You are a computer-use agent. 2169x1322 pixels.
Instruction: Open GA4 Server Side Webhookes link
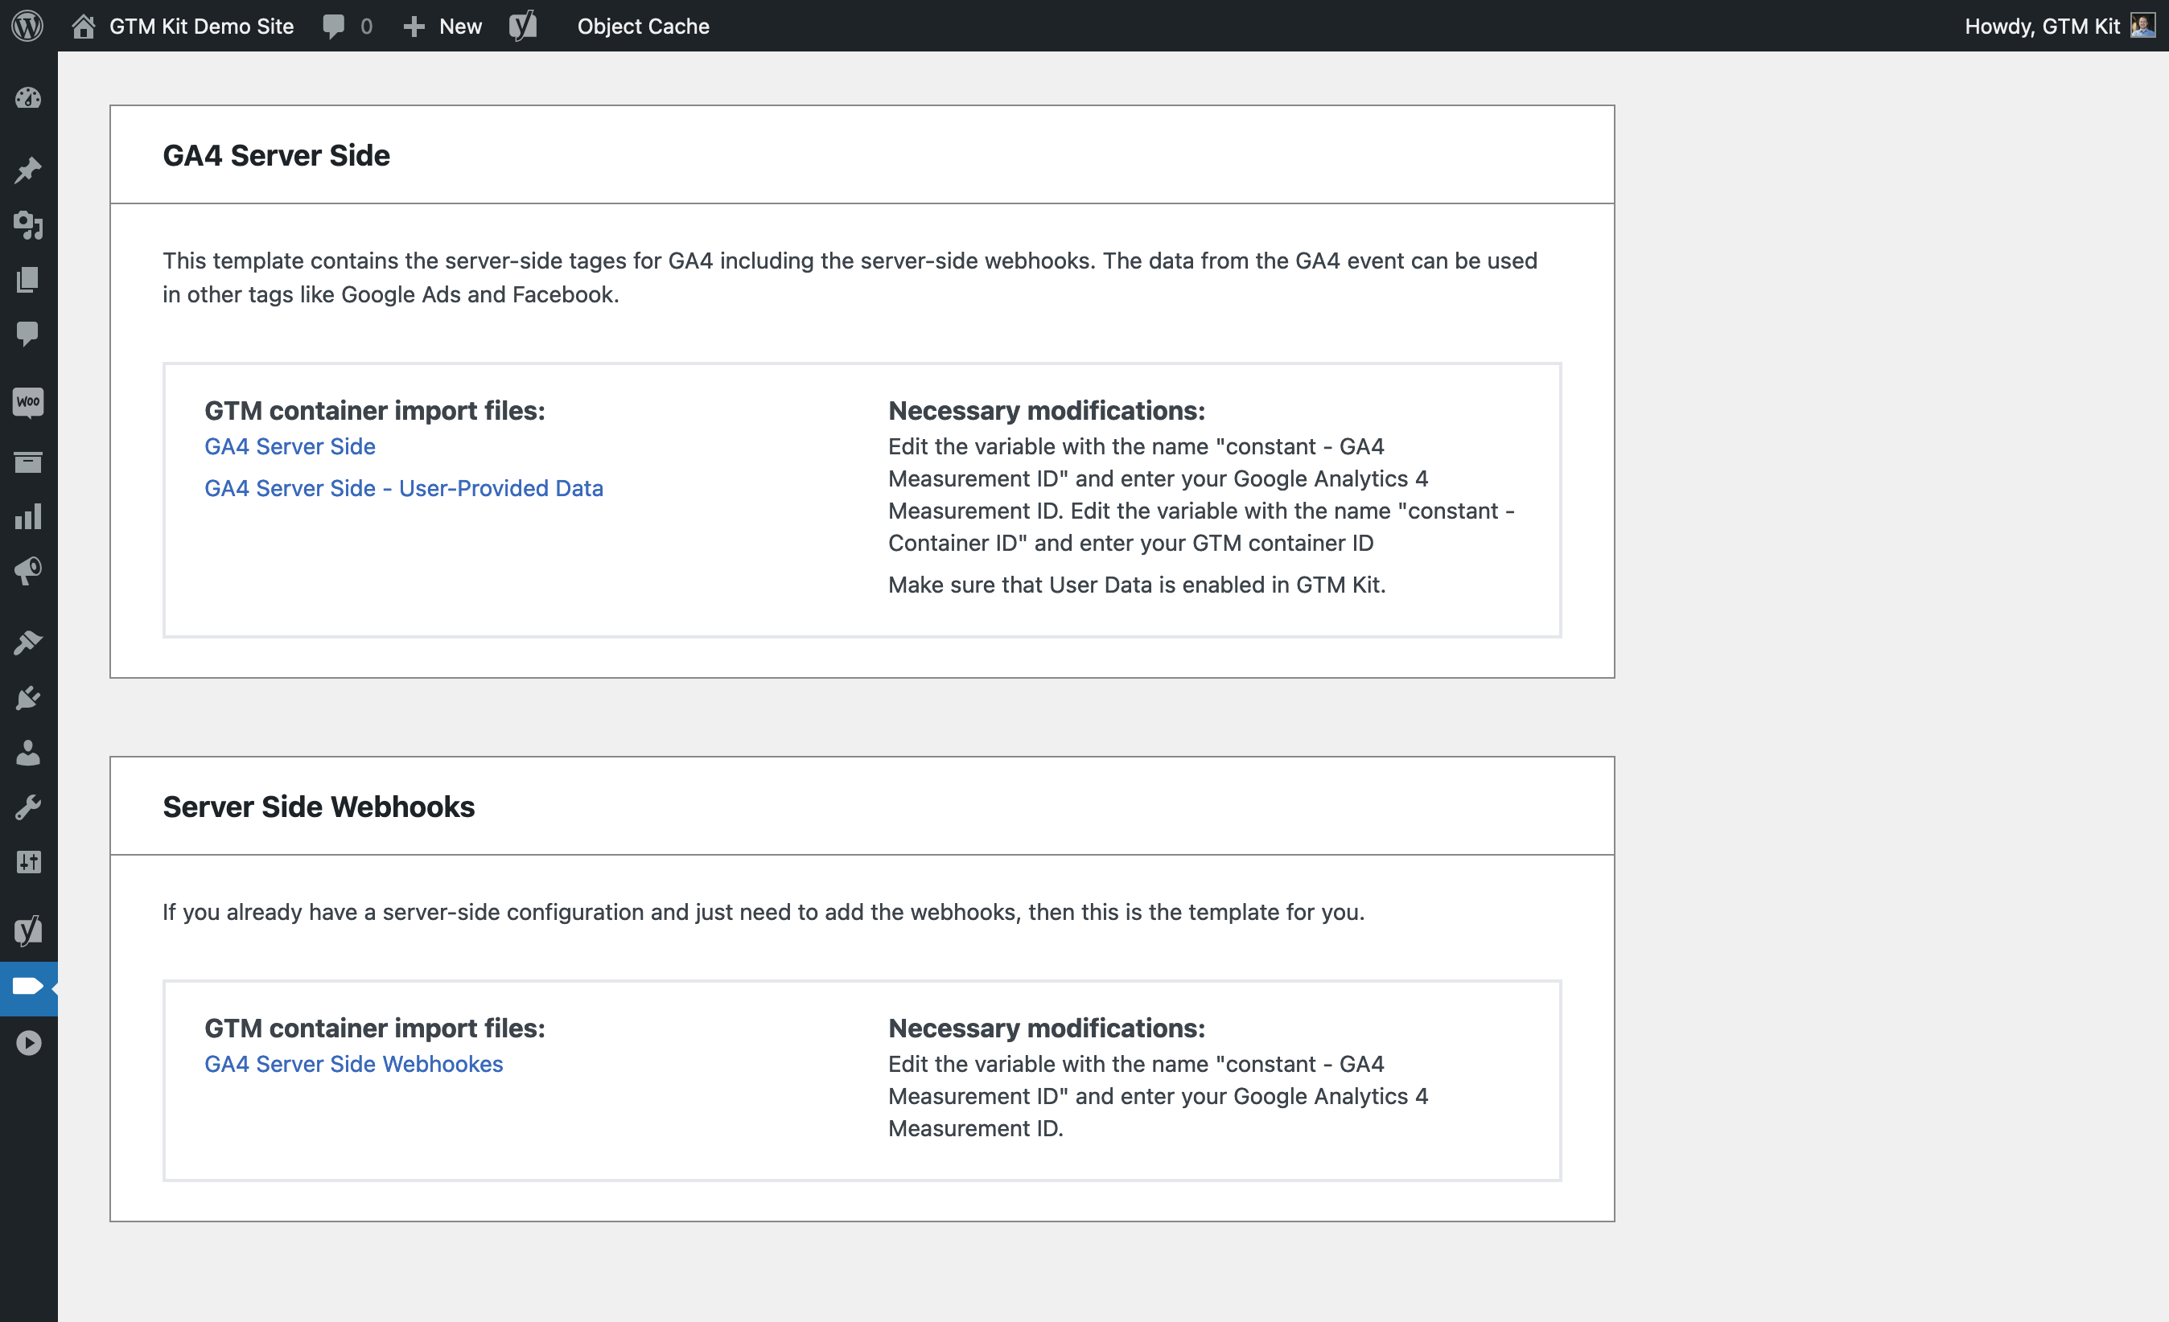[354, 1063]
